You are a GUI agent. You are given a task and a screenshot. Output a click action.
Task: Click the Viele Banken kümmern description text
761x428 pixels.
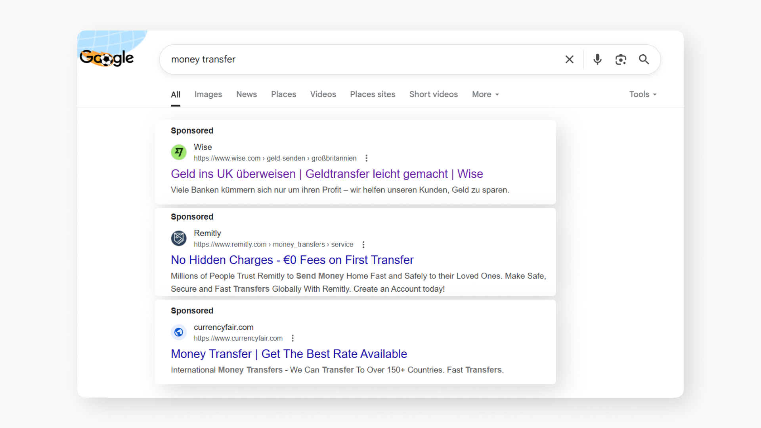[x=340, y=190]
